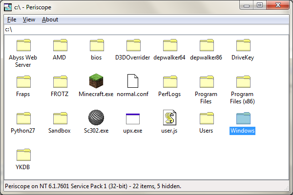Click the highlighted Windows folder icon
Viewport: 293px width, 195px height.
click(x=243, y=118)
